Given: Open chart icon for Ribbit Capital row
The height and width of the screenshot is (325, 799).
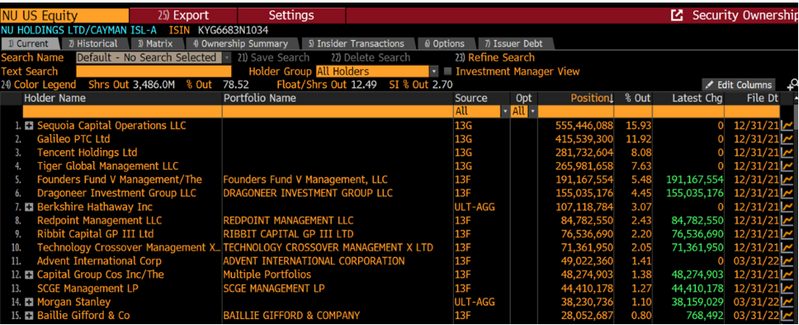Looking at the screenshot, I should tap(787, 234).
